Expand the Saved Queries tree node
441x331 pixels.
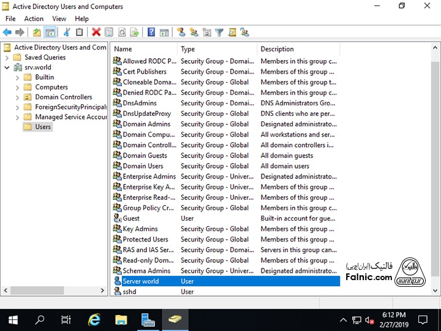click(7, 58)
